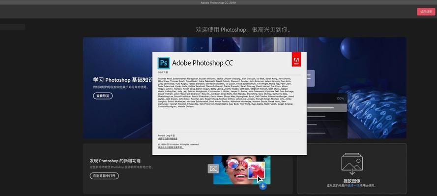
Task: Click the Adobe Photoshop CC 2019 window title
Action: pyautogui.click(x=218, y=2)
